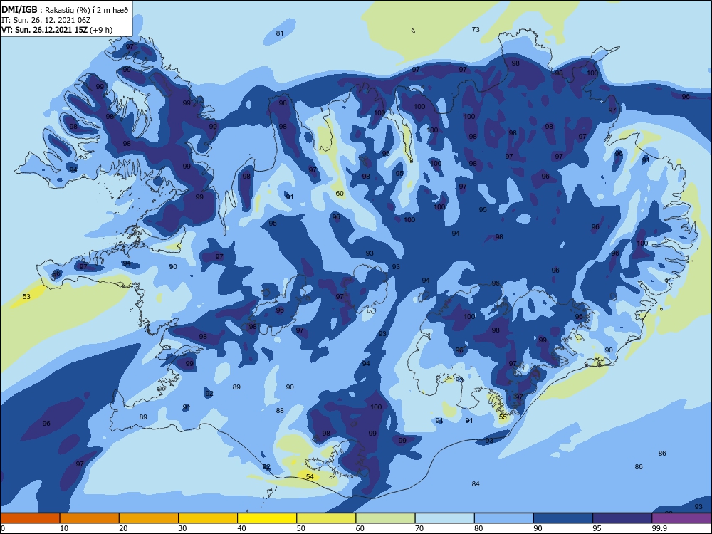Viewport: 712px width, 534px height.
Task: Click the 70–80 lightest blue legend swatch
Action: [444, 518]
